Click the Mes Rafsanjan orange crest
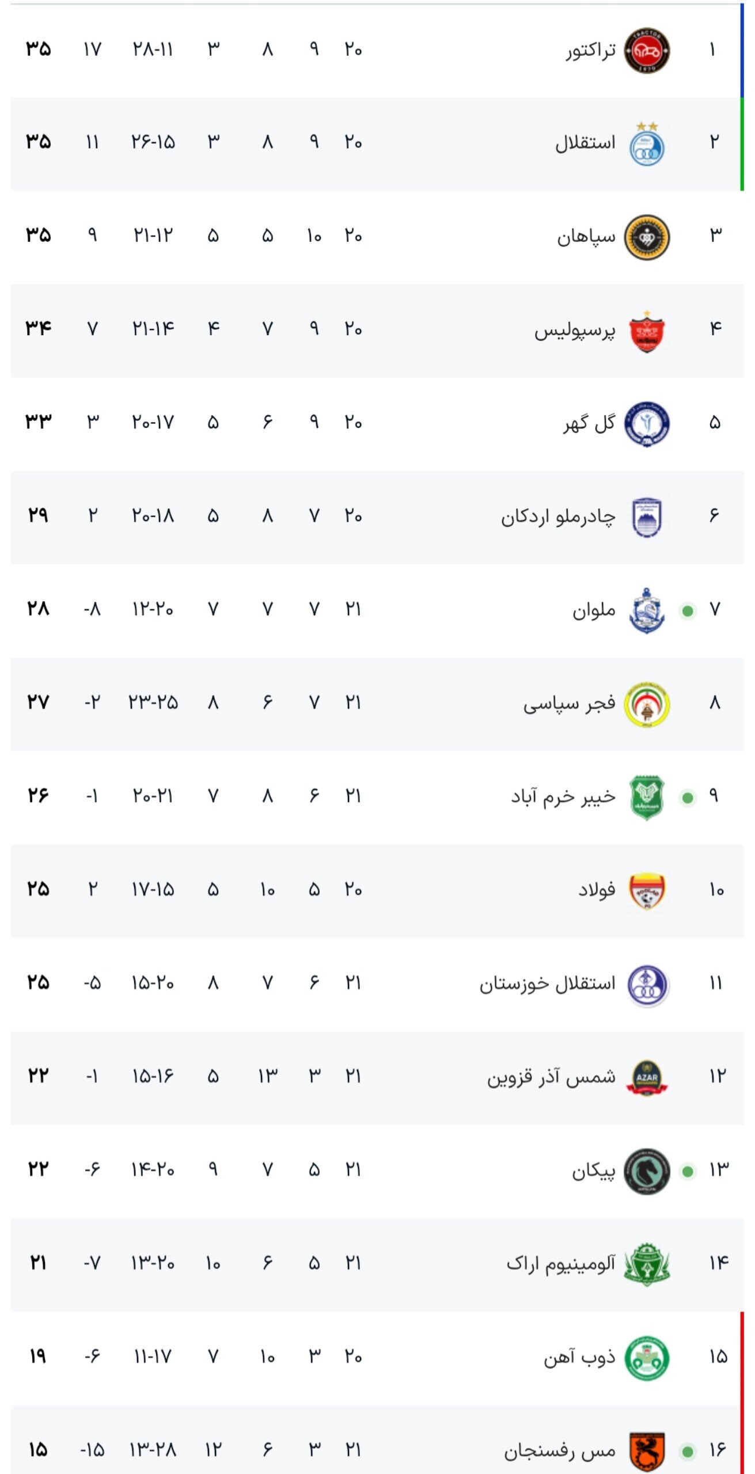 (647, 1451)
